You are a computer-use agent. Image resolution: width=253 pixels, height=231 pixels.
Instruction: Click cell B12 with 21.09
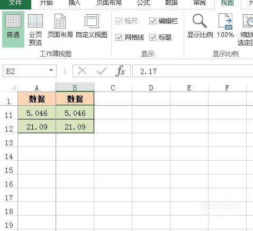click(75, 126)
